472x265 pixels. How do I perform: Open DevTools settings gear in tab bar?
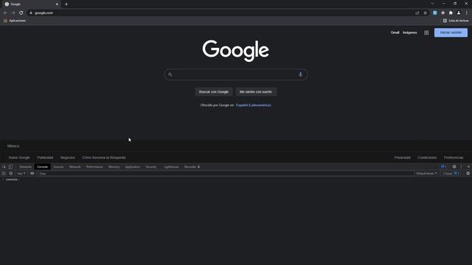454,167
